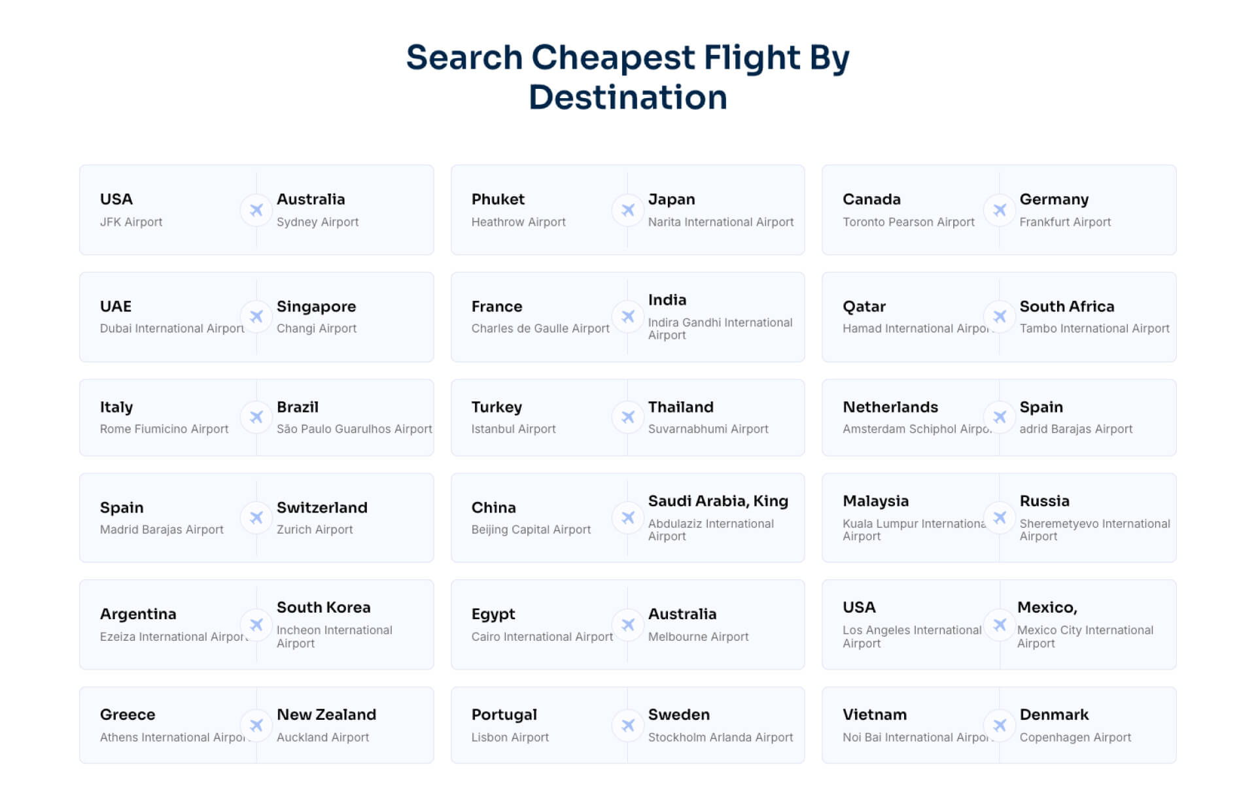
Task: Select Russia Sheremetyevo International Airport destination
Action: [1094, 518]
